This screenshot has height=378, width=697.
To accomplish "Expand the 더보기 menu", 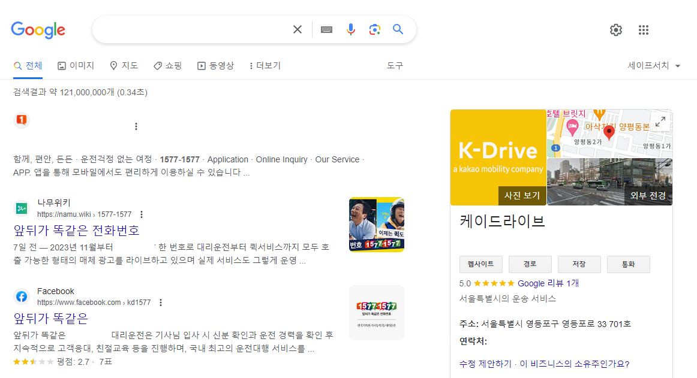I will click(x=265, y=66).
